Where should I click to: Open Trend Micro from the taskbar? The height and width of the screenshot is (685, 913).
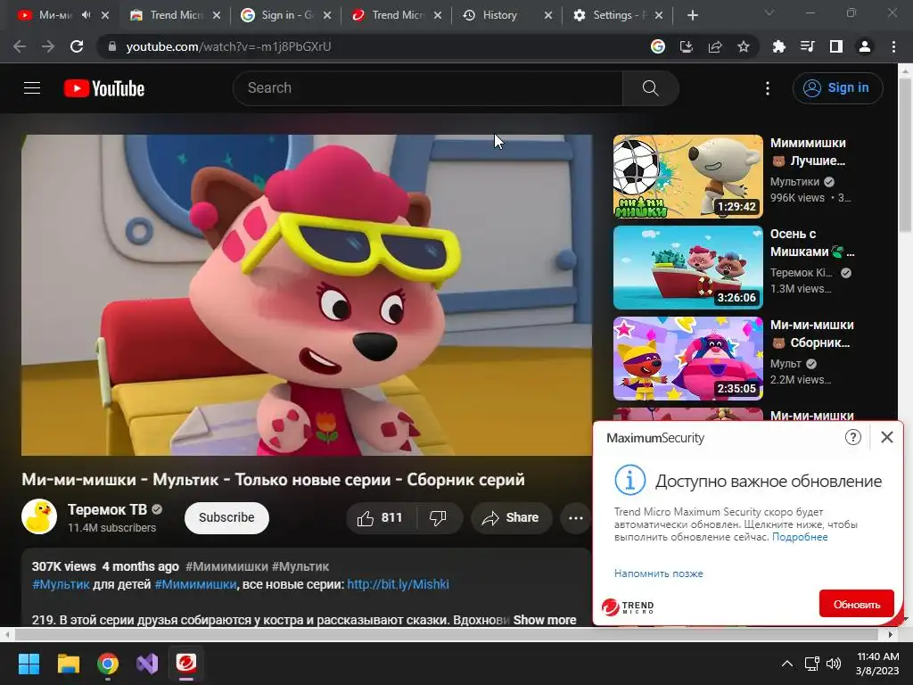tap(186, 664)
